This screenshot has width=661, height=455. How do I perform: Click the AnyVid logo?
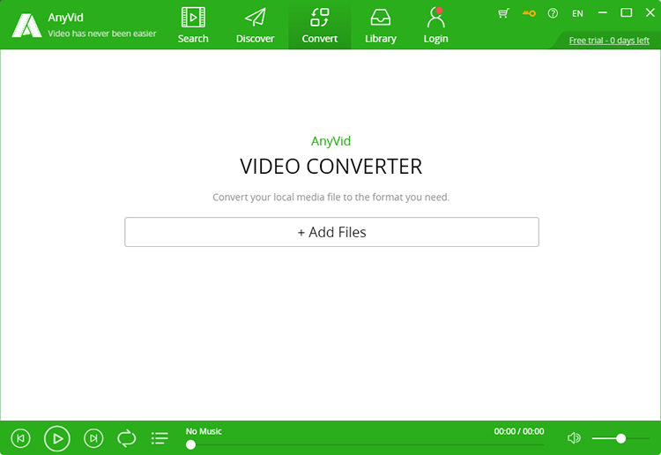(x=26, y=26)
